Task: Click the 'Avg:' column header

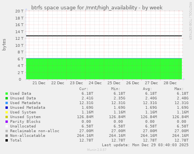Action: [x=148, y=89]
